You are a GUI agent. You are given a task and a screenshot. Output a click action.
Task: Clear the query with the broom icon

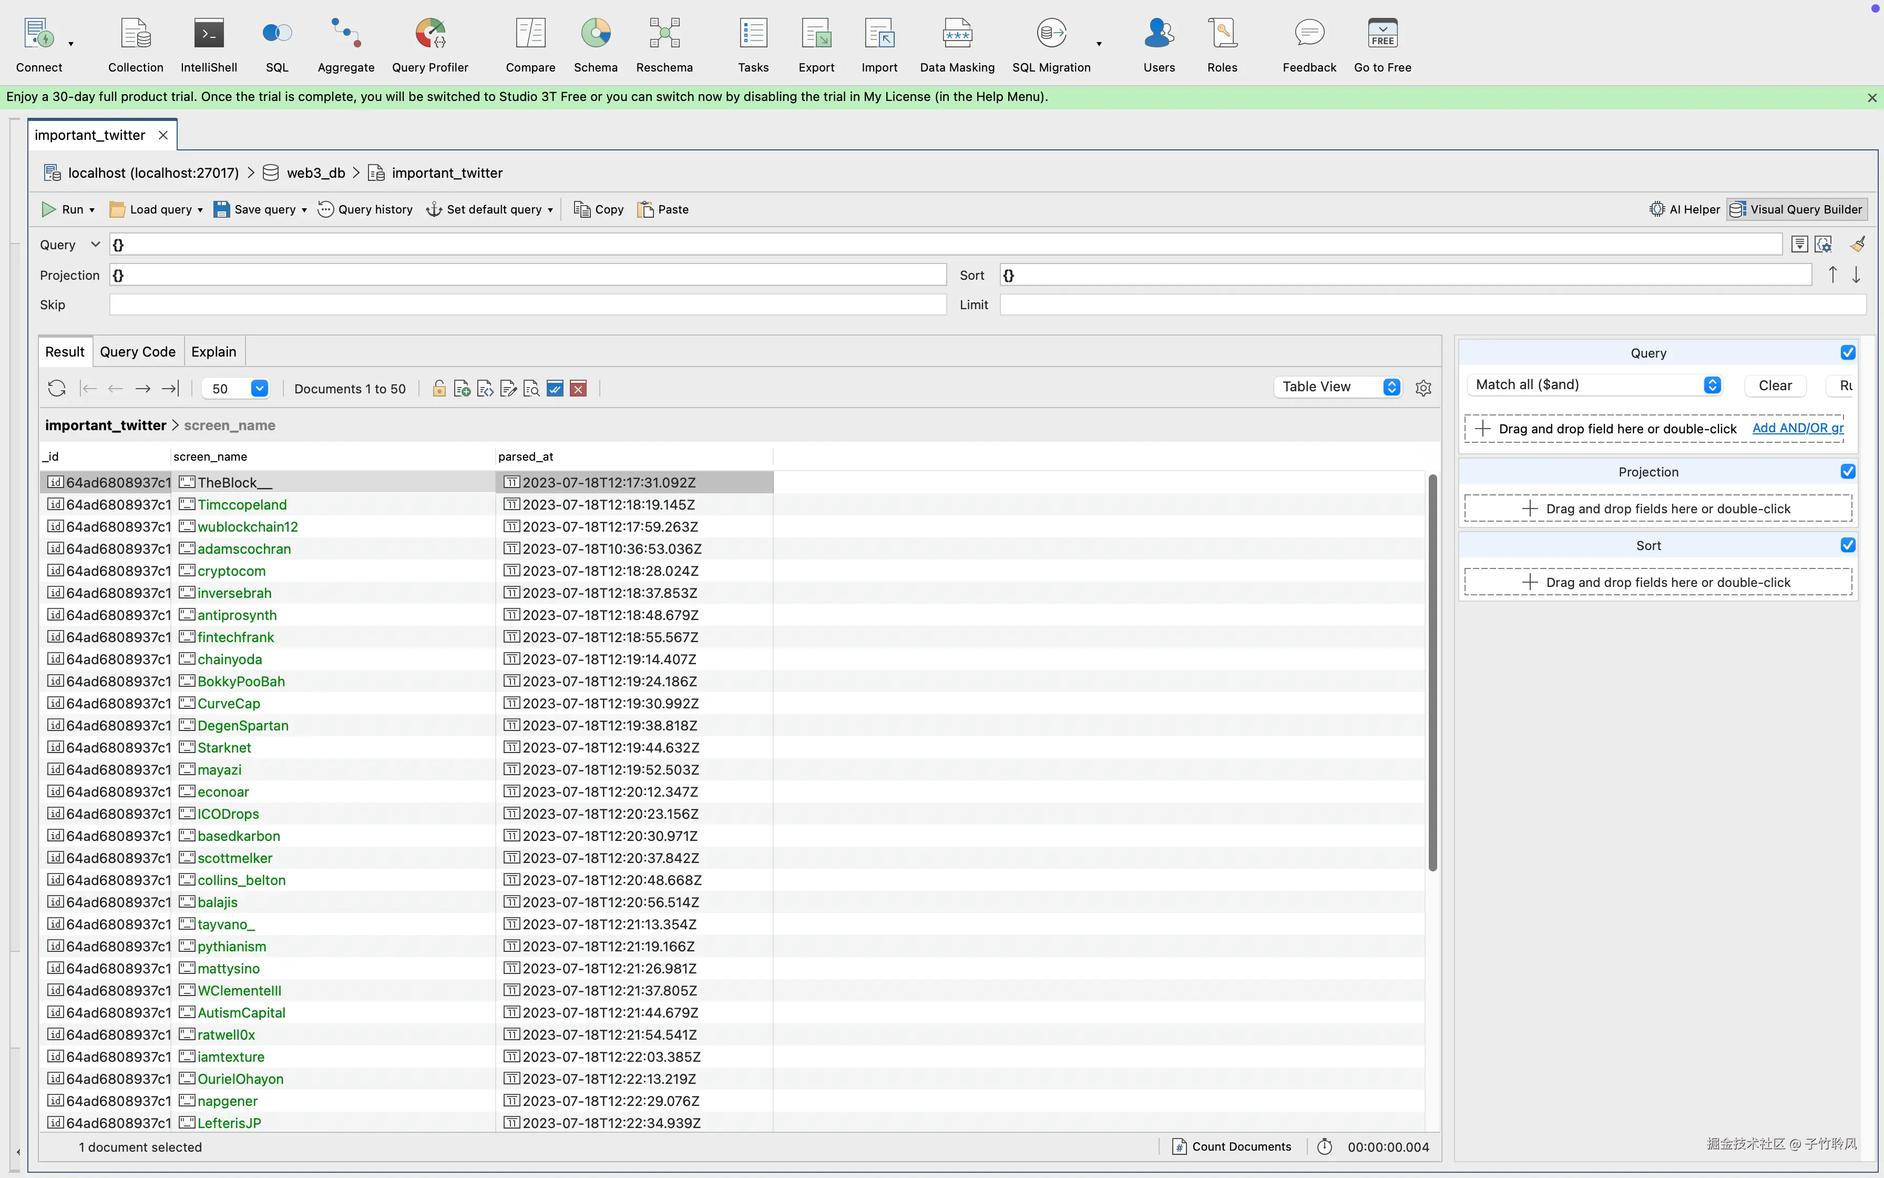click(1858, 245)
